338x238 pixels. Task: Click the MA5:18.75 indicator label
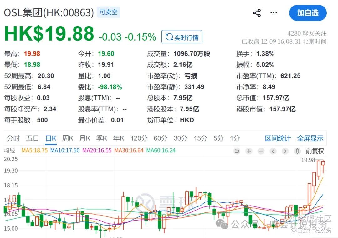(x=34, y=150)
